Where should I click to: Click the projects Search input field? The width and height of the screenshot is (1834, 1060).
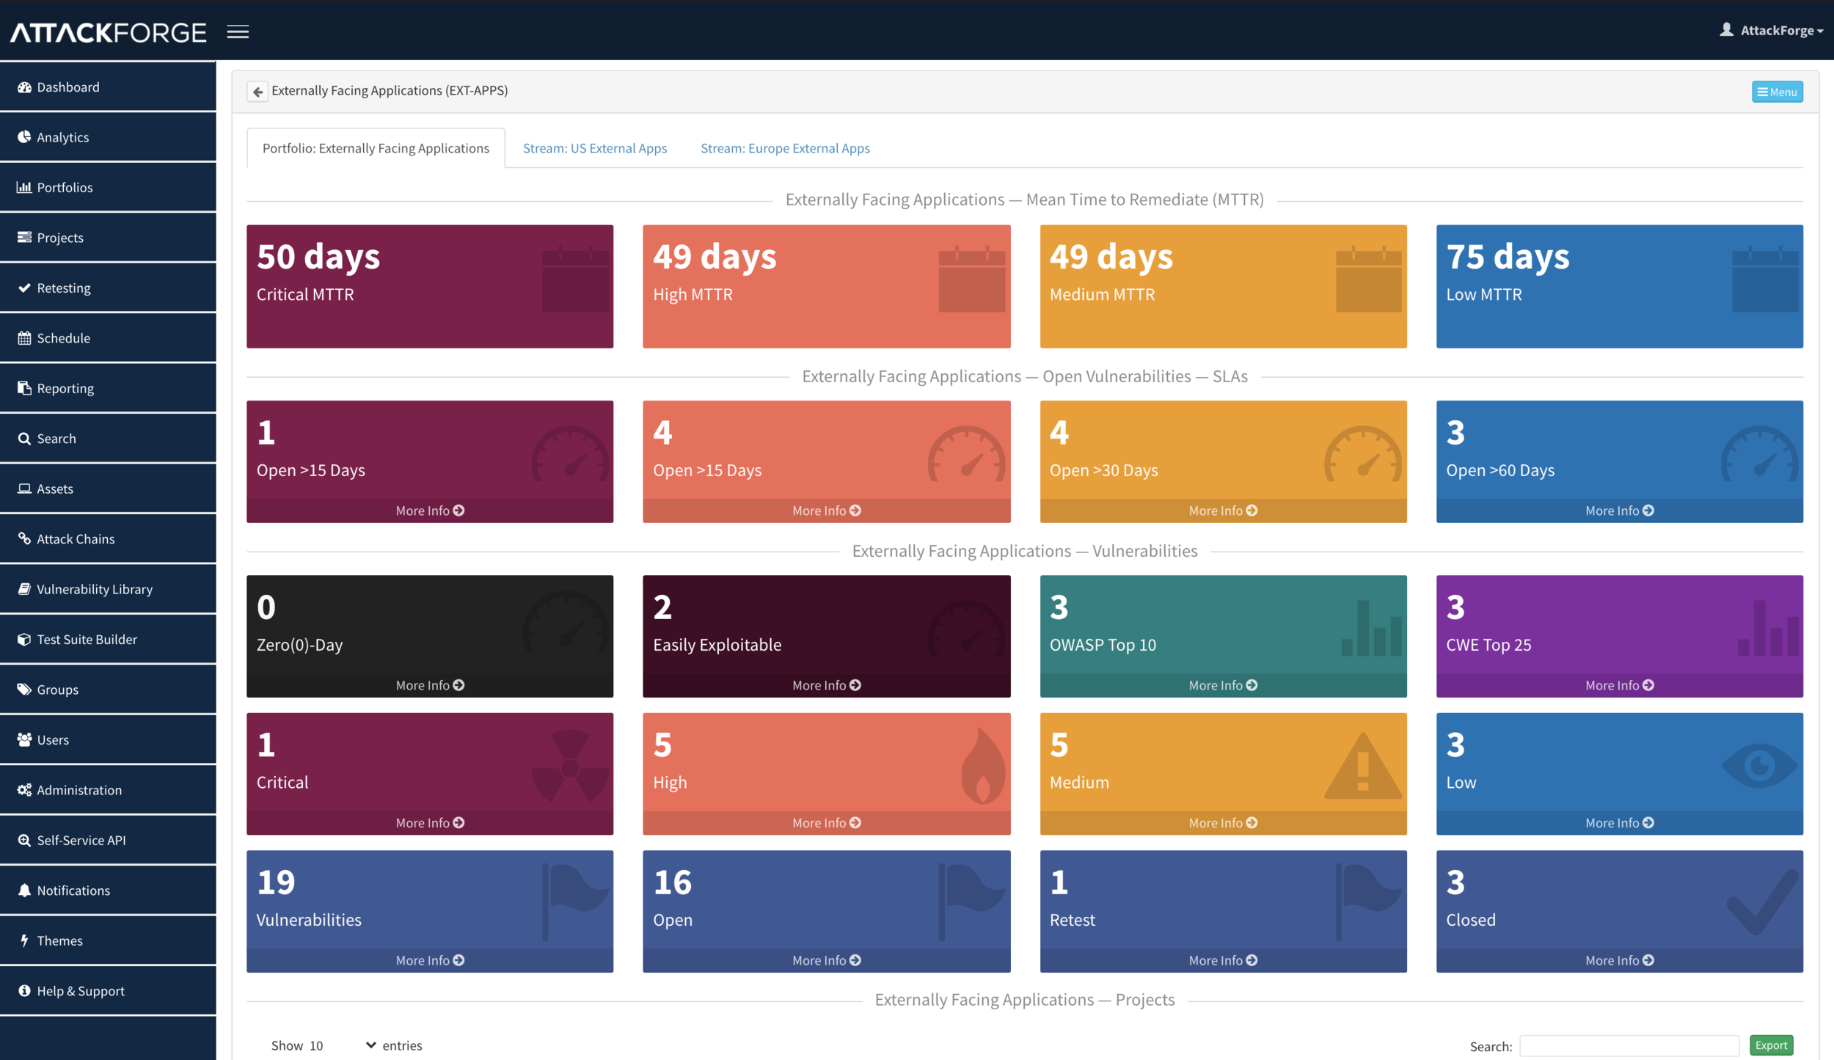(x=1628, y=1046)
